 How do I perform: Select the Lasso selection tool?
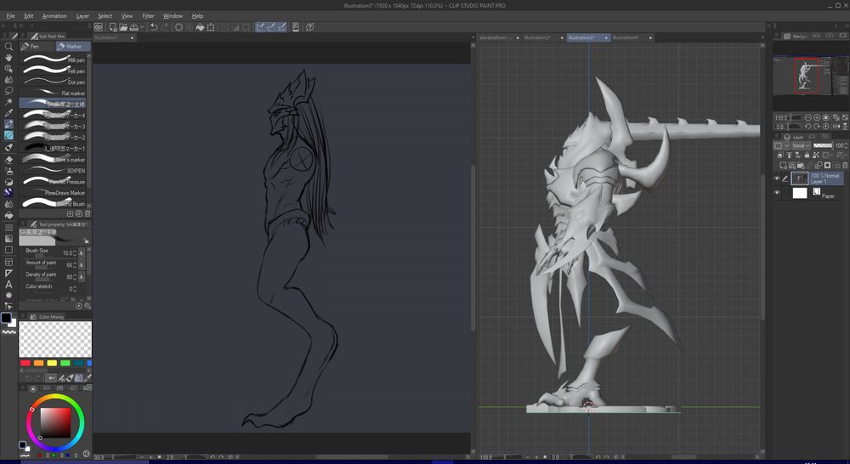tap(8, 91)
